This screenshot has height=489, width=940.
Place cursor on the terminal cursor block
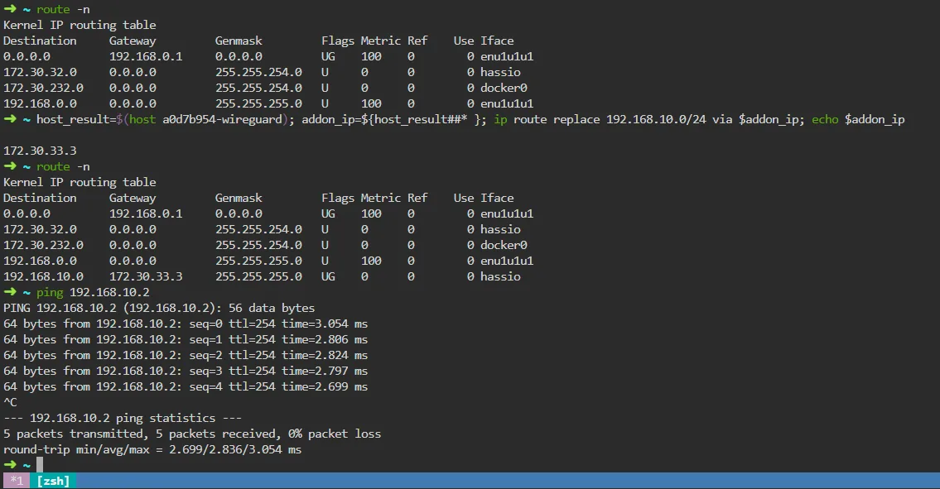click(x=39, y=466)
